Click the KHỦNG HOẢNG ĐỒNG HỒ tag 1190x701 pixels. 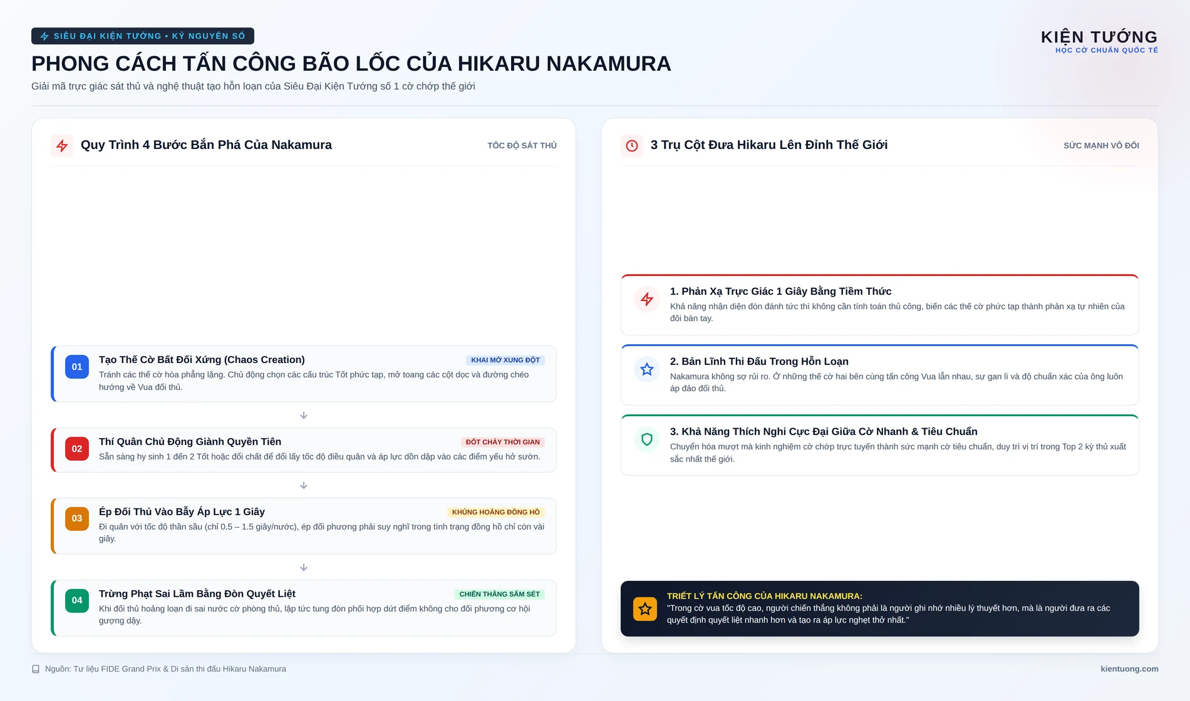click(x=496, y=513)
